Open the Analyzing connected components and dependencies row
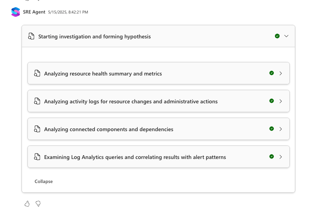Image resolution: width=313 pixels, height=210 pixels. click(x=109, y=129)
